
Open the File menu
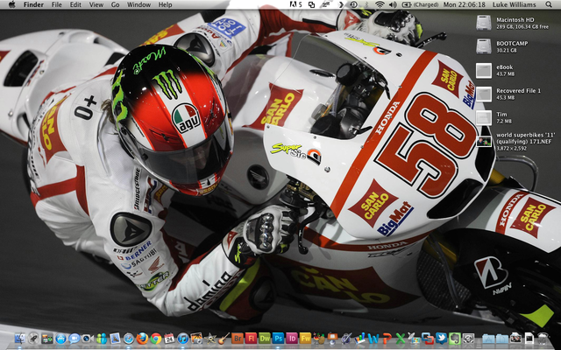click(56, 4)
